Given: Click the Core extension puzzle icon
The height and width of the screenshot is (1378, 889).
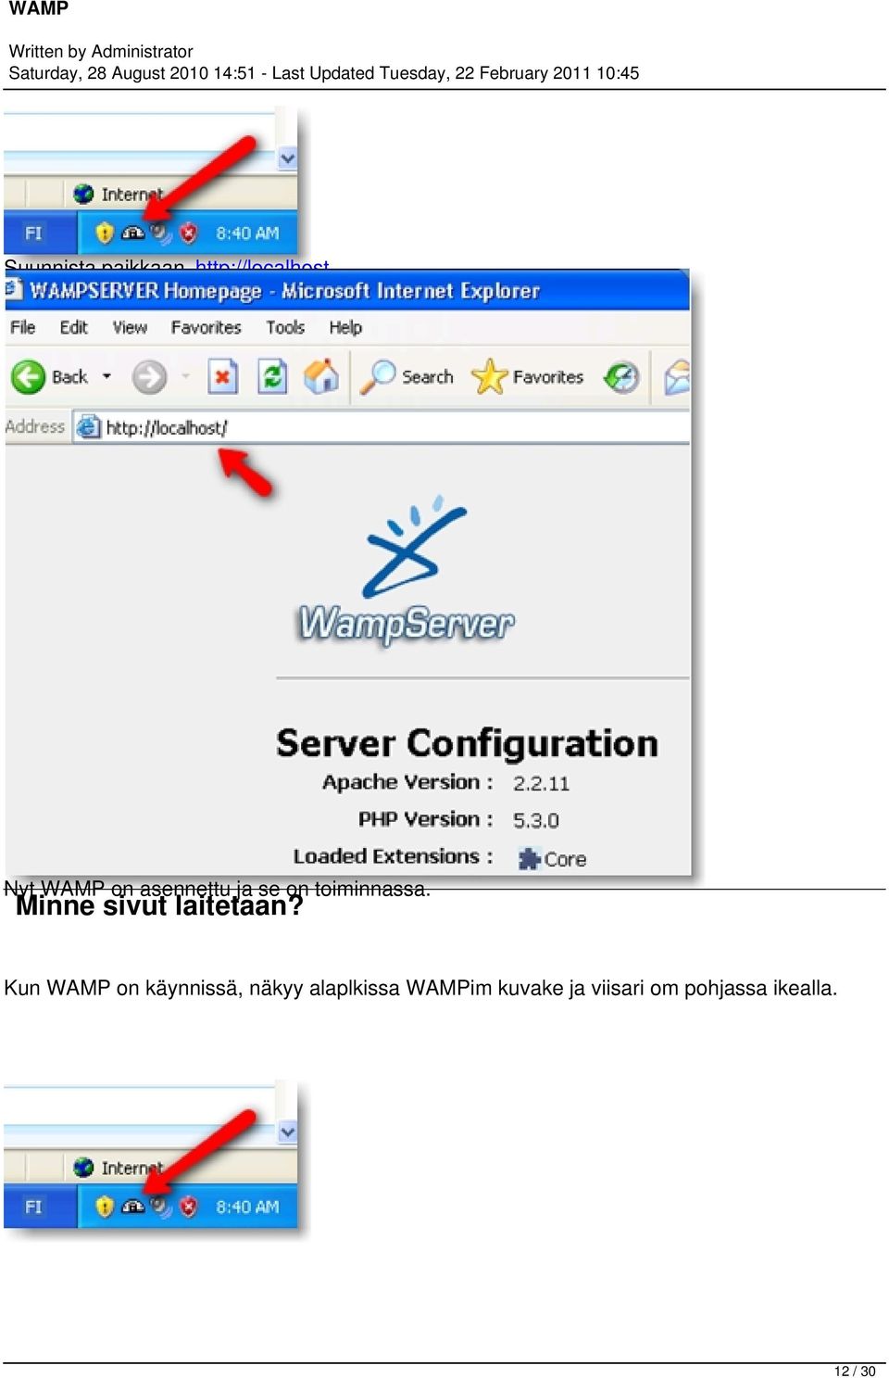Looking at the screenshot, I should point(529,859).
